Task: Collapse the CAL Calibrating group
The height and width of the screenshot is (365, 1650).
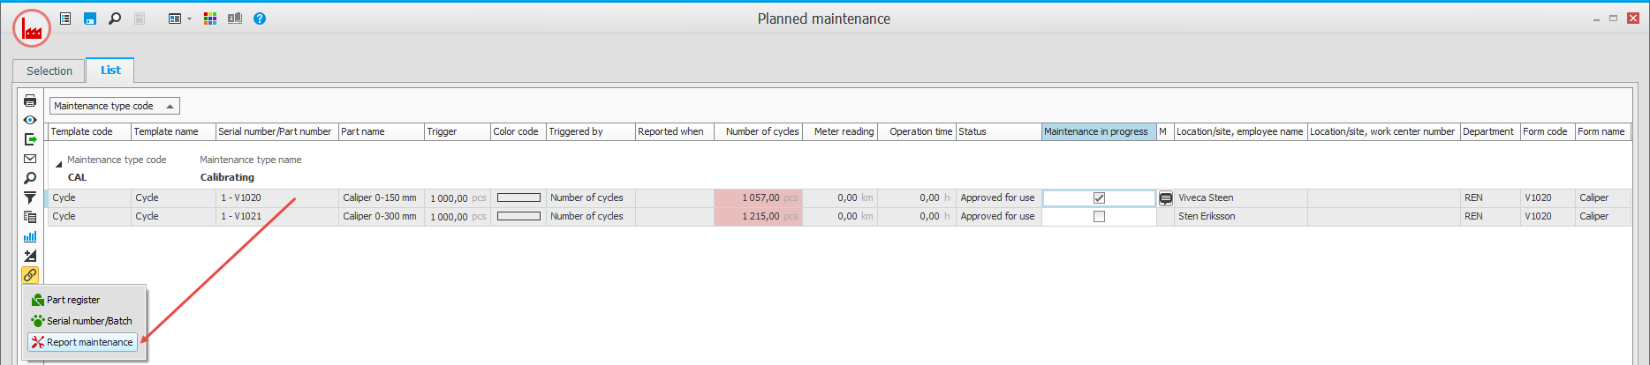Action: point(59,164)
